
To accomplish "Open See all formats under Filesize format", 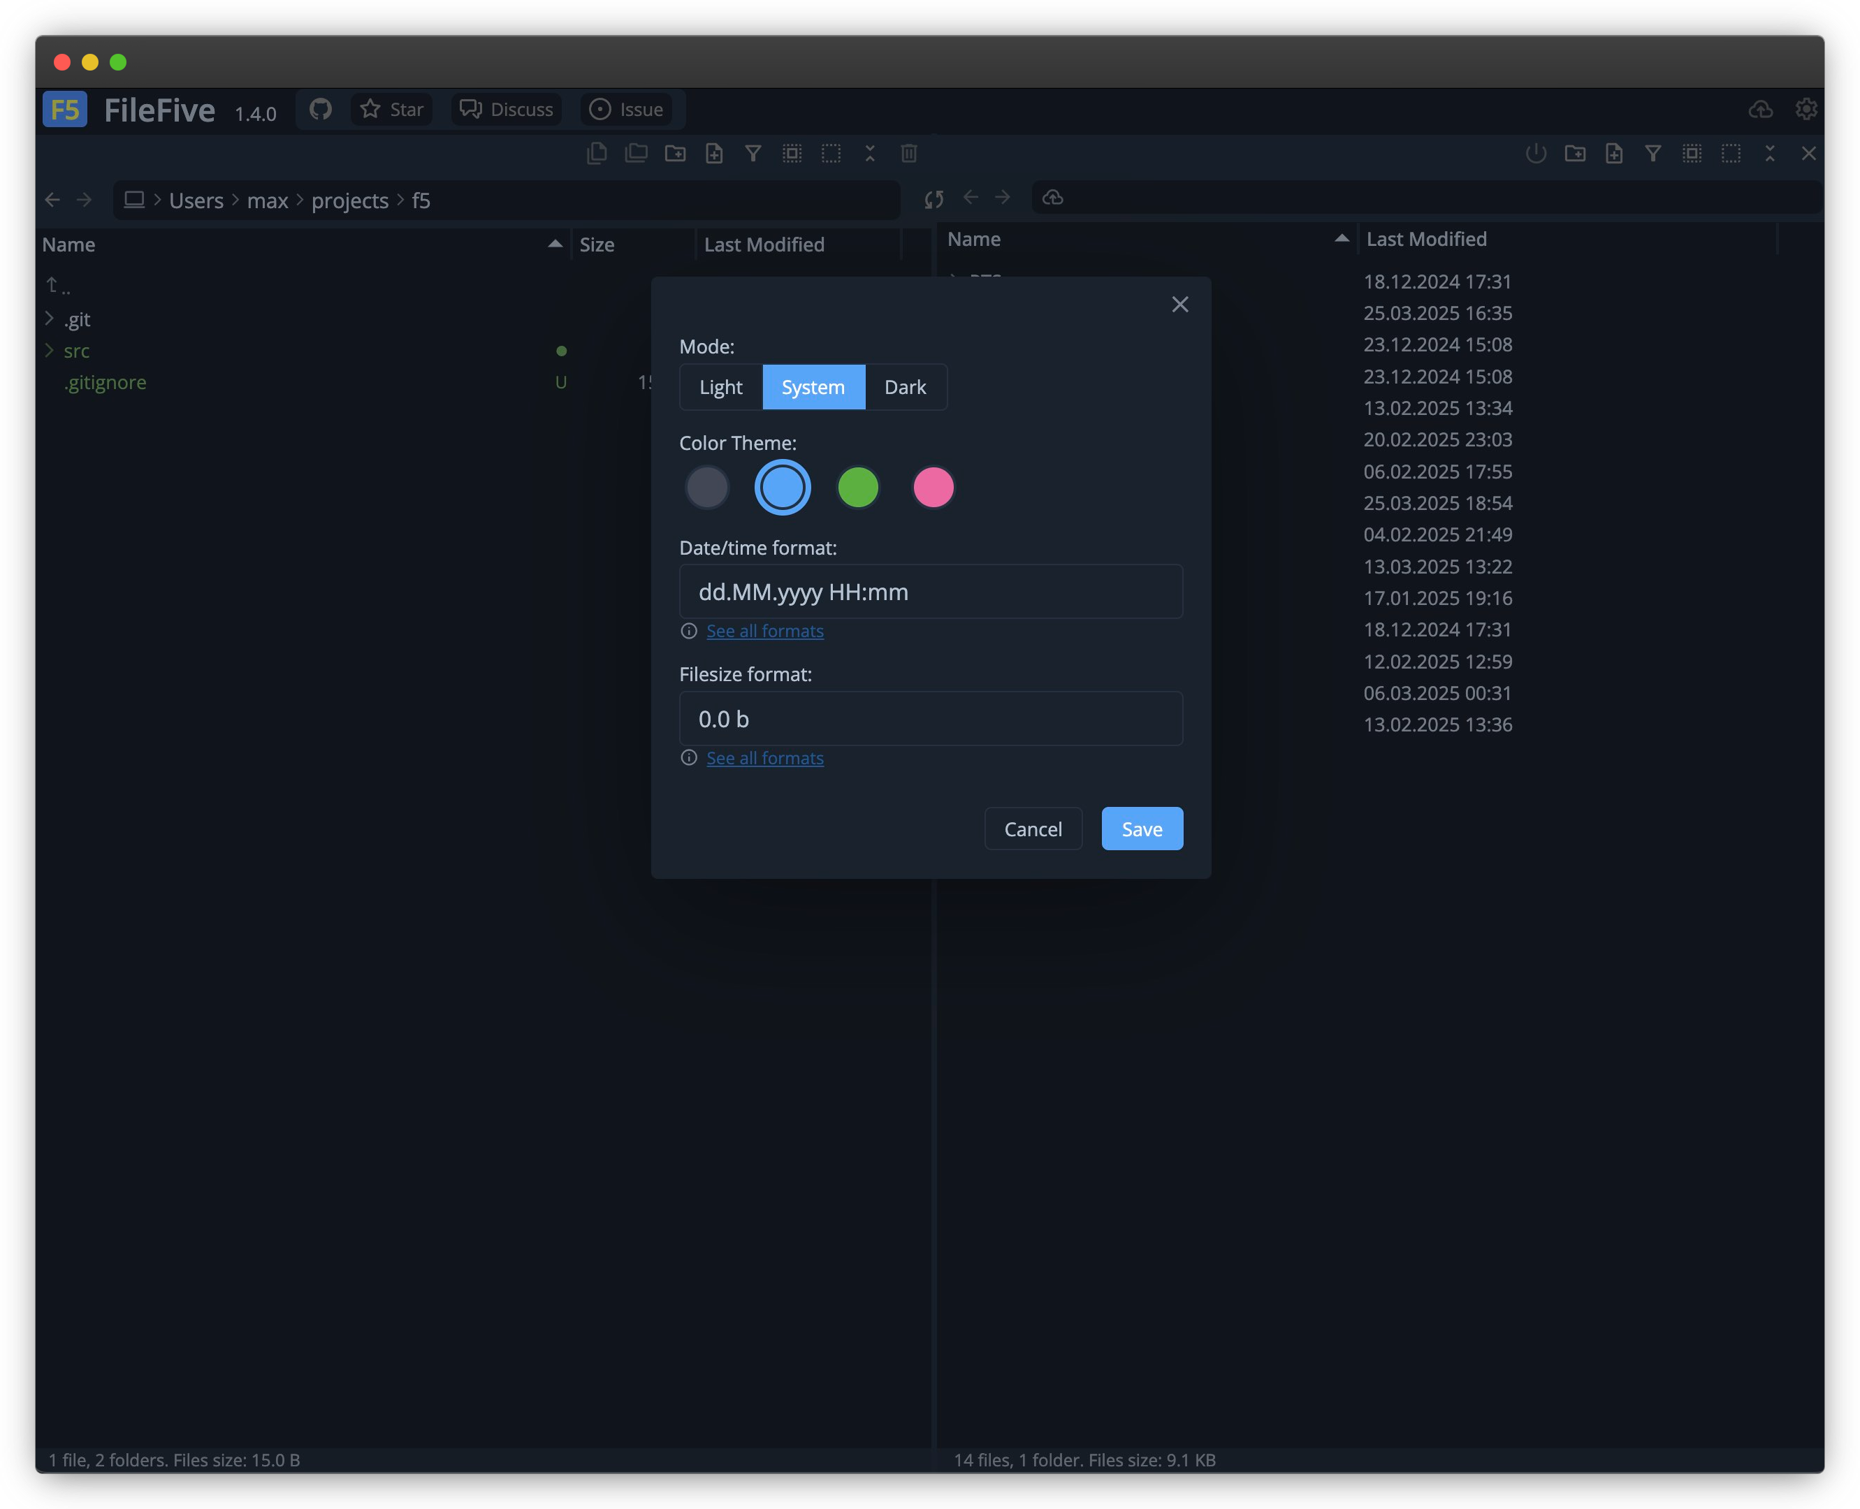I will [765, 758].
